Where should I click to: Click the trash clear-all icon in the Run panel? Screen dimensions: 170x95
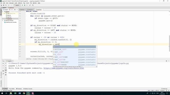(6, 75)
